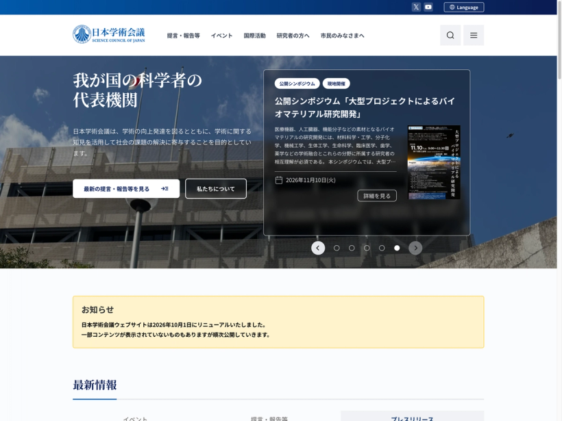The image size is (562, 421).
Task: Click 最新の提言・報告等を見る button
Action: (x=126, y=189)
